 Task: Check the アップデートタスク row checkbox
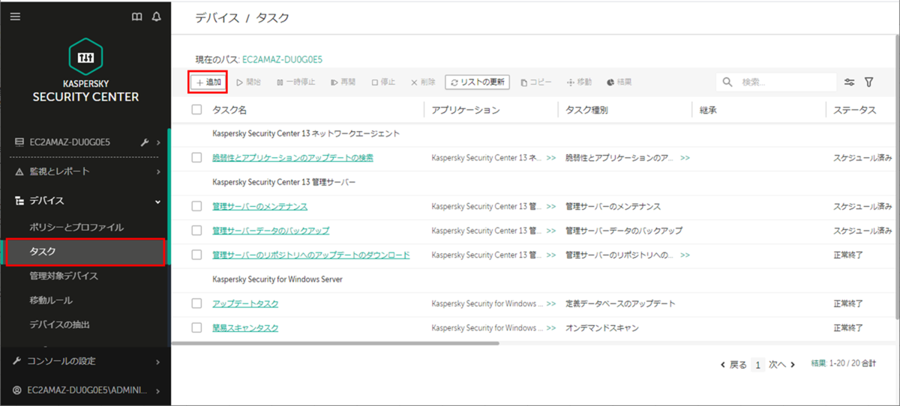[x=196, y=303]
